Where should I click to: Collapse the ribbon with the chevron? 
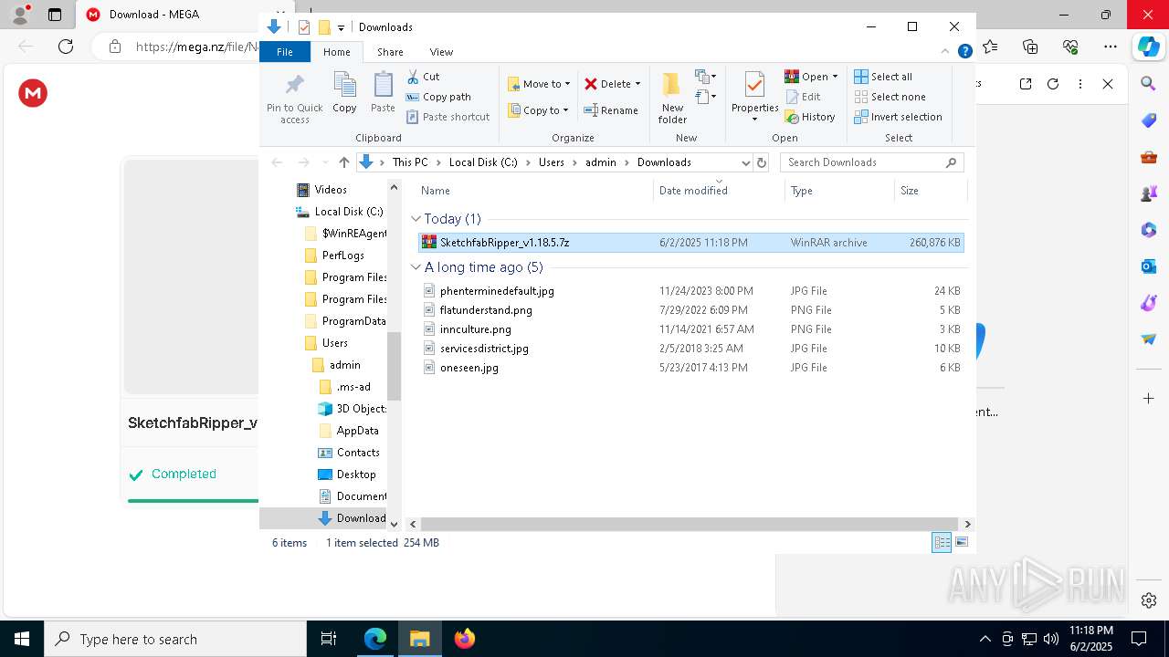945,52
